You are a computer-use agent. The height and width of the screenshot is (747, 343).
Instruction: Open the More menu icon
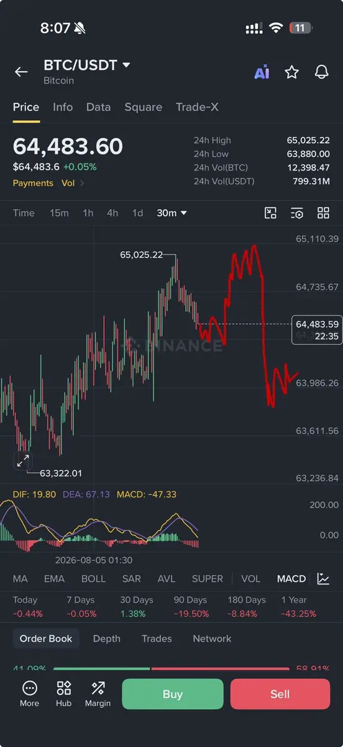click(x=29, y=694)
